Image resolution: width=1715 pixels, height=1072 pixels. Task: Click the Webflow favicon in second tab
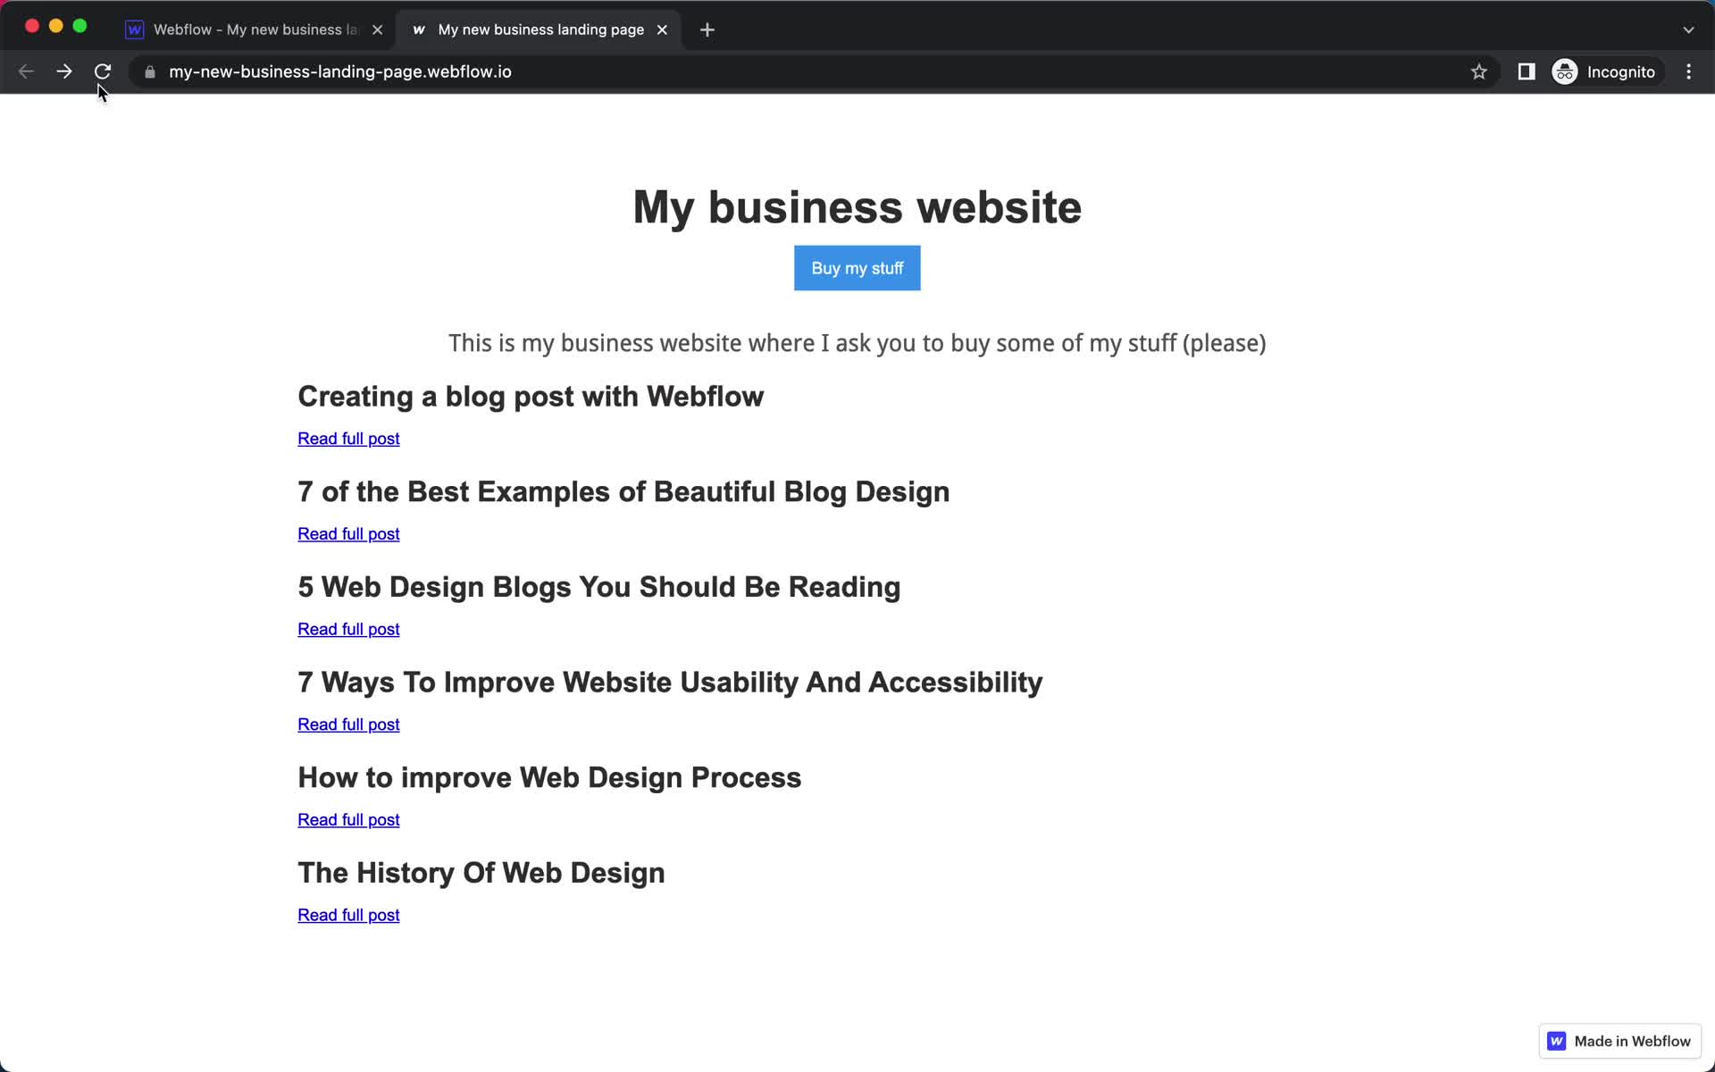(420, 29)
